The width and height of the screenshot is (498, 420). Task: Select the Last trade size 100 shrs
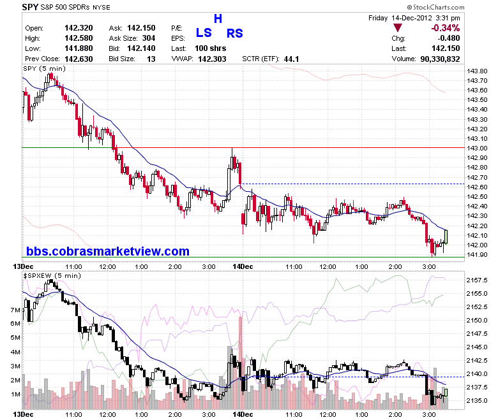pyautogui.click(x=211, y=48)
